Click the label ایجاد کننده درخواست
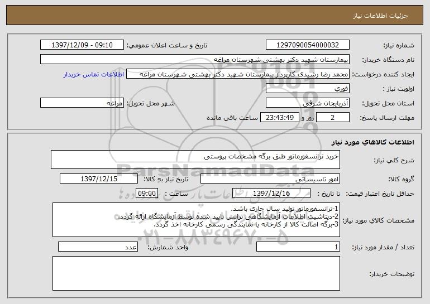Viewport: 430px width, 304px height. tap(383, 74)
